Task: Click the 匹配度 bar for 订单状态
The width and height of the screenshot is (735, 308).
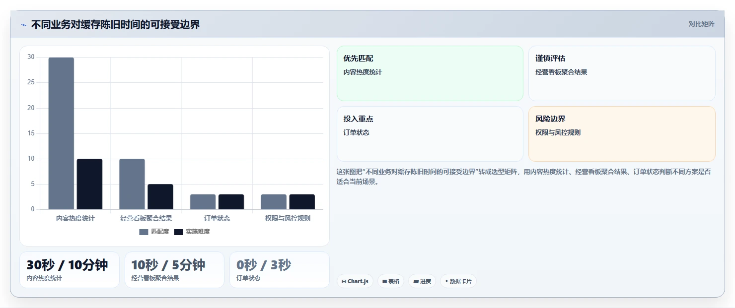Action: (203, 202)
